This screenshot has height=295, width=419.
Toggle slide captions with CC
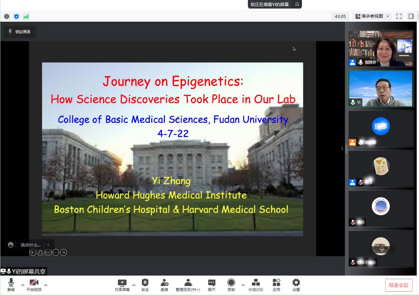(x=48, y=252)
